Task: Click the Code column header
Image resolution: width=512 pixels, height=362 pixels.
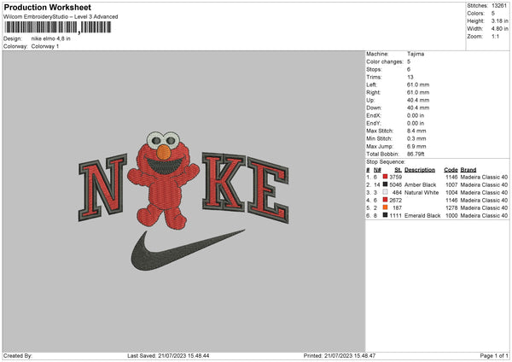Action: pos(451,170)
